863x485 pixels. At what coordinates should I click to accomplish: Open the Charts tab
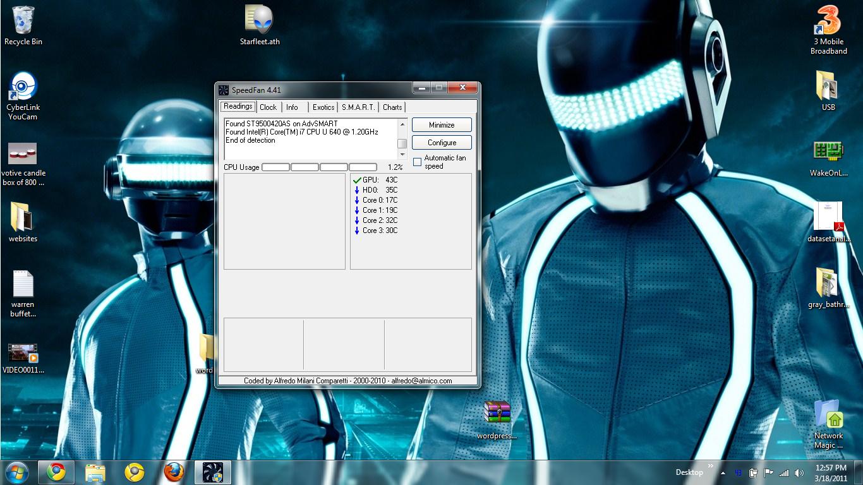(392, 107)
